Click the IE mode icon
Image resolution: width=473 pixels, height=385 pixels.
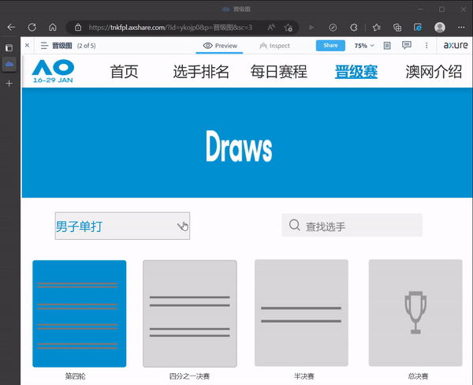click(x=418, y=28)
